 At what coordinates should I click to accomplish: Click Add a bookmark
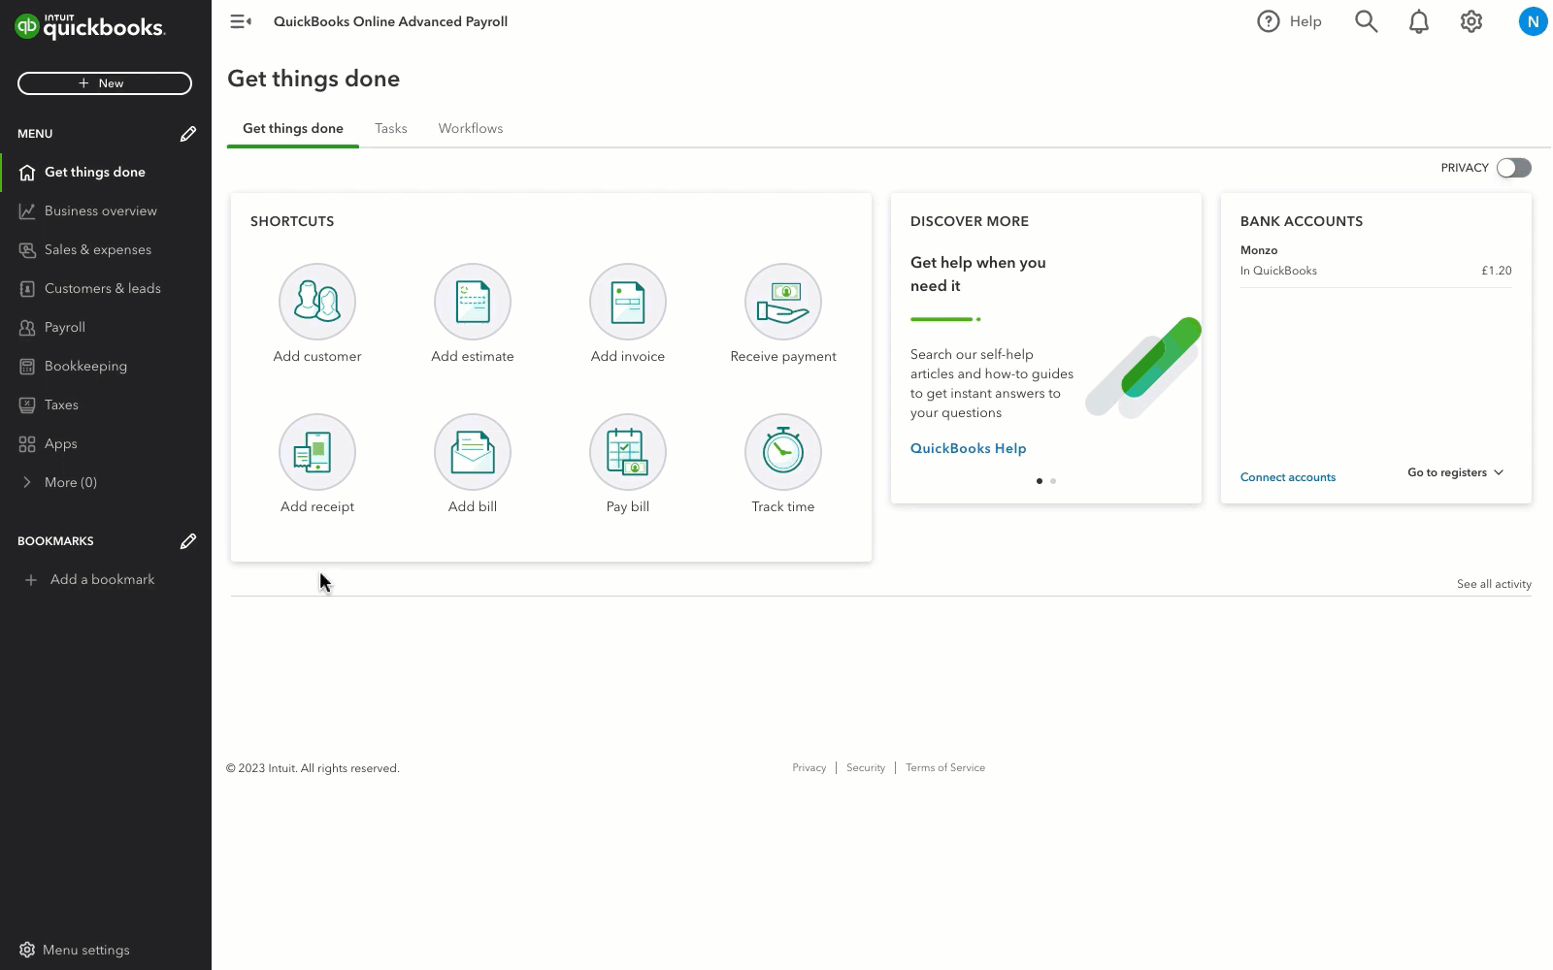click(89, 579)
